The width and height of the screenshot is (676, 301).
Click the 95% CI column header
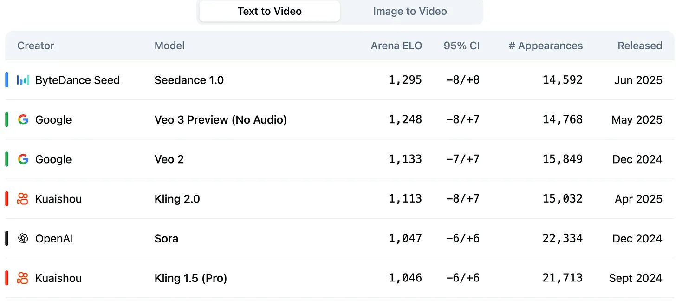pos(461,46)
